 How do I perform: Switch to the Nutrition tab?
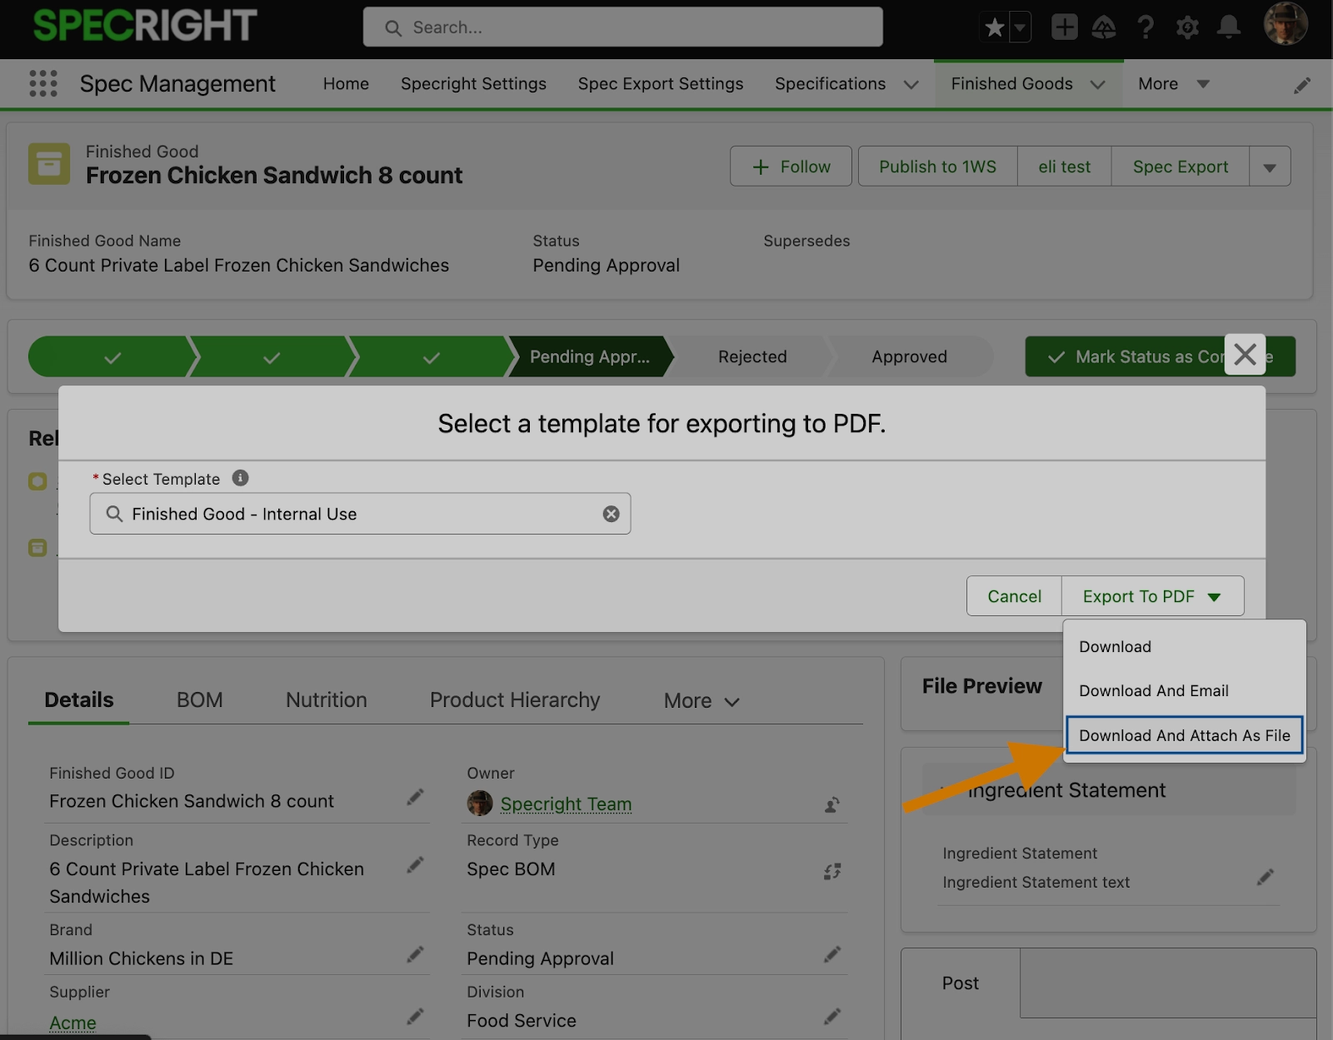327,700
